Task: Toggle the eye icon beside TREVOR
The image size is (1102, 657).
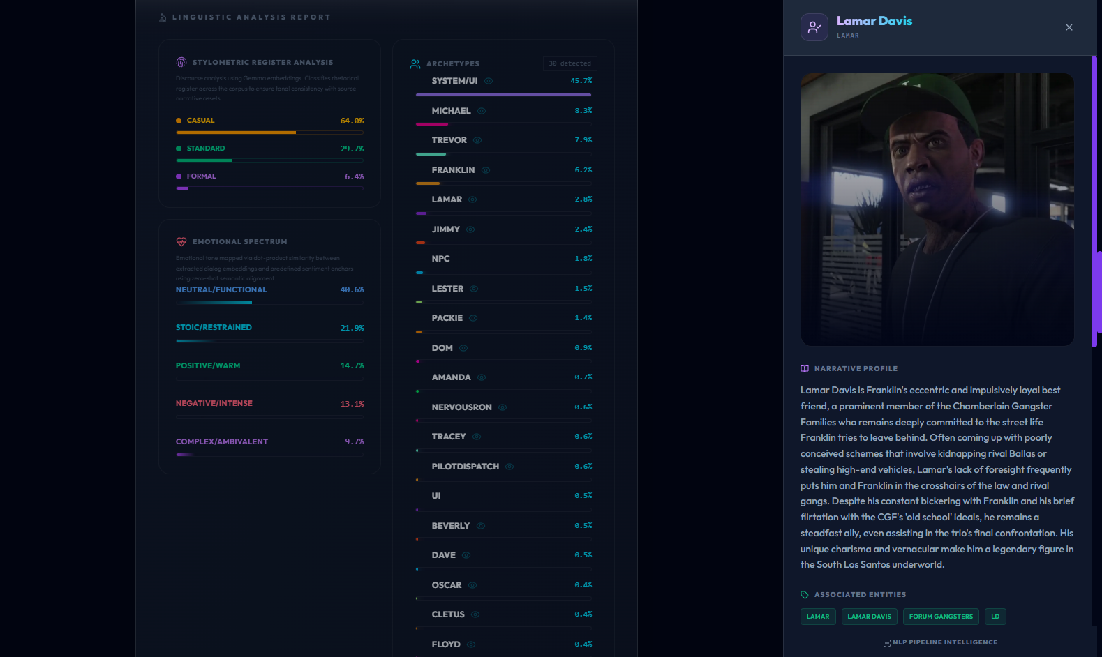Action: click(477, 140)
